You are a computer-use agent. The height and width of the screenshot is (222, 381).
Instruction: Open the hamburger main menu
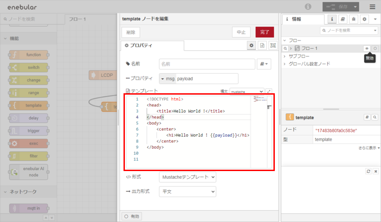click(372, 7)
